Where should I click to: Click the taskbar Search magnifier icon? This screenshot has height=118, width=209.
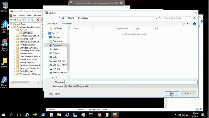[11, 115]
